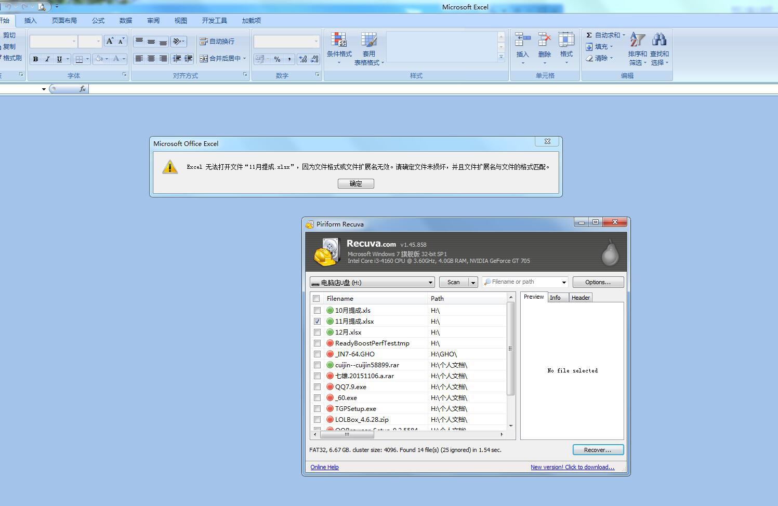Click the increase indent icon
Viewport: 778px width, 506px height.
pos(188,59)
